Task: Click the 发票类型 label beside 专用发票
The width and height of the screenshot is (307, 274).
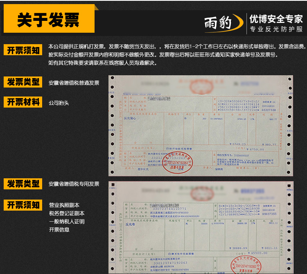Action: [x=23, y=184]
